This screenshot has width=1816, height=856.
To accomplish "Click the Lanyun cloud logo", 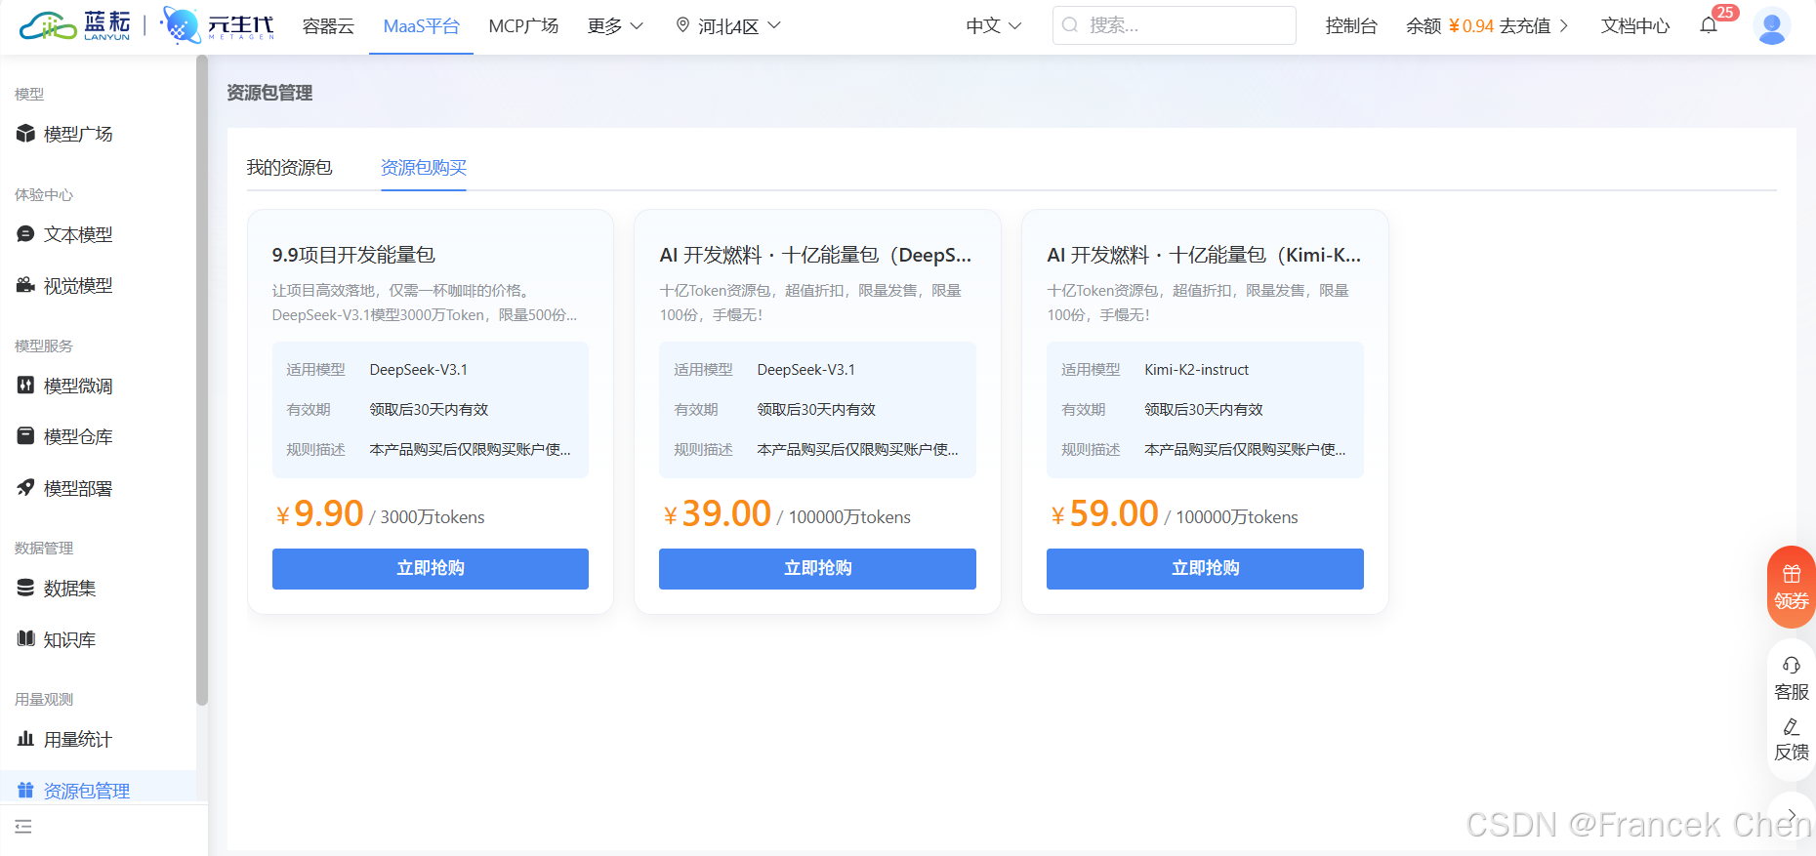I will click(74, 25).
